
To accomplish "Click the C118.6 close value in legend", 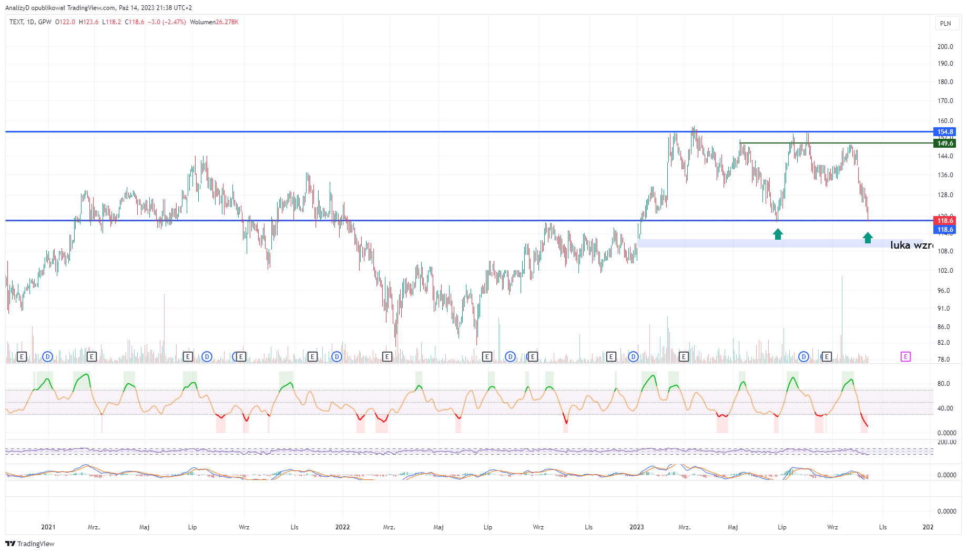I will tap(134, 22).
